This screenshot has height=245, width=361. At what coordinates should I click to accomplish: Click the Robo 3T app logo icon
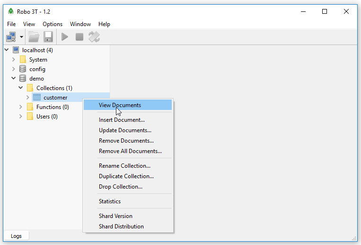11,11
